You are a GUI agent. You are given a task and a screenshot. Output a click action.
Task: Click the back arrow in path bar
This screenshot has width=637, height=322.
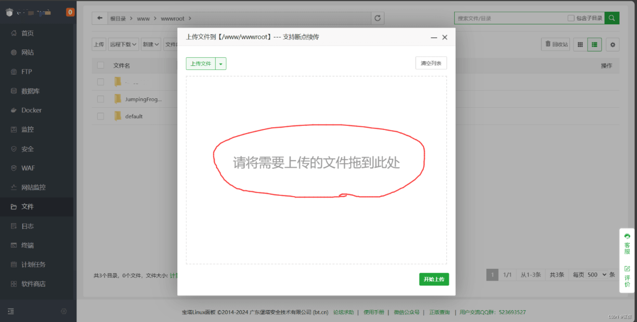click(x=100, y=18)
